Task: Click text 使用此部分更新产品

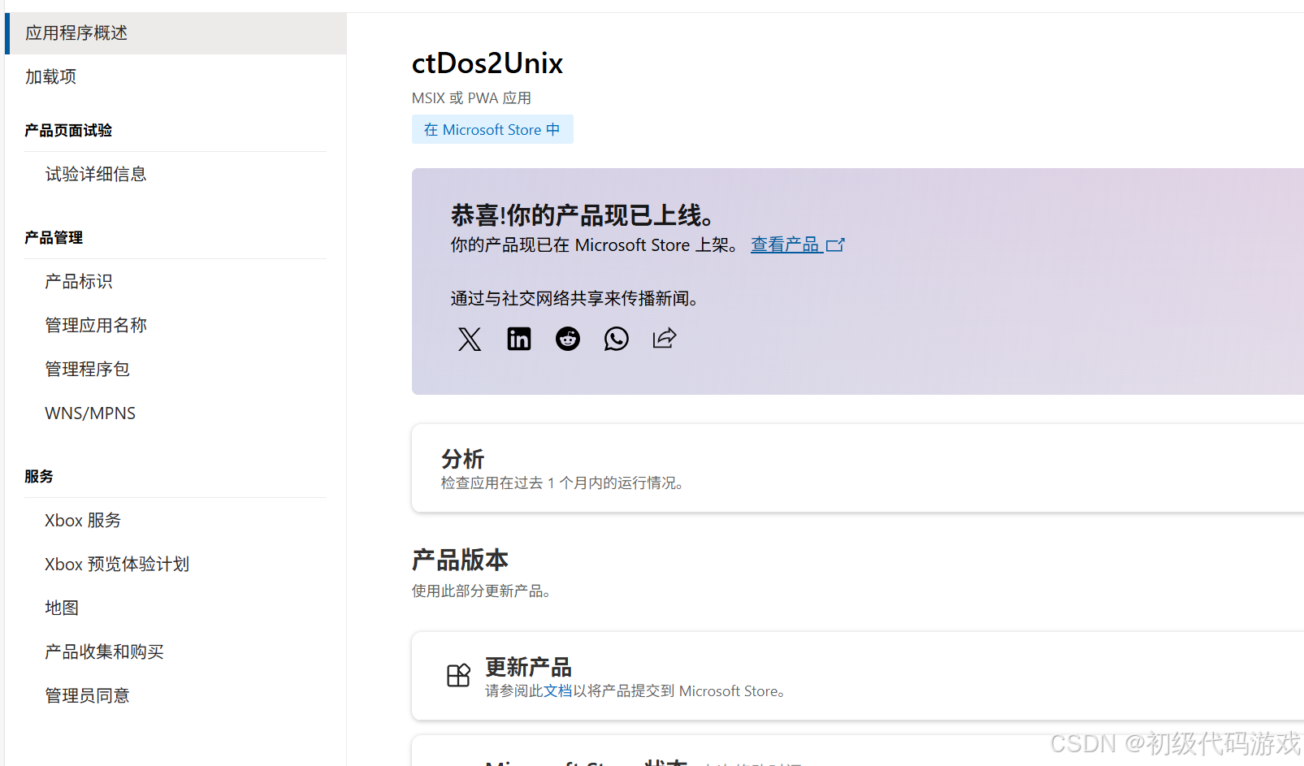Action: [x=481, y=591]
